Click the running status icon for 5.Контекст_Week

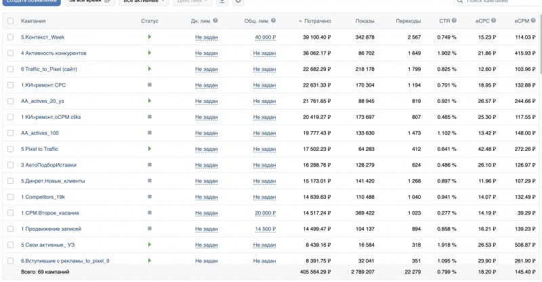(149, 37)
